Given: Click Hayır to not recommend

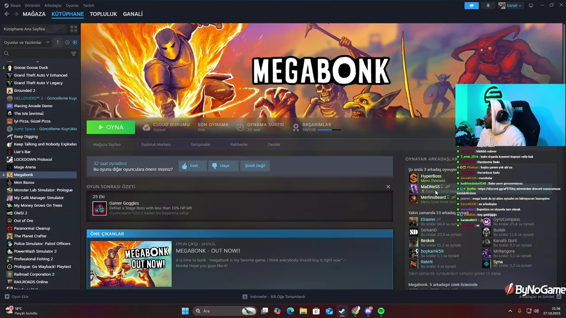Looking at the screenshot, I should tap(223, 166).
